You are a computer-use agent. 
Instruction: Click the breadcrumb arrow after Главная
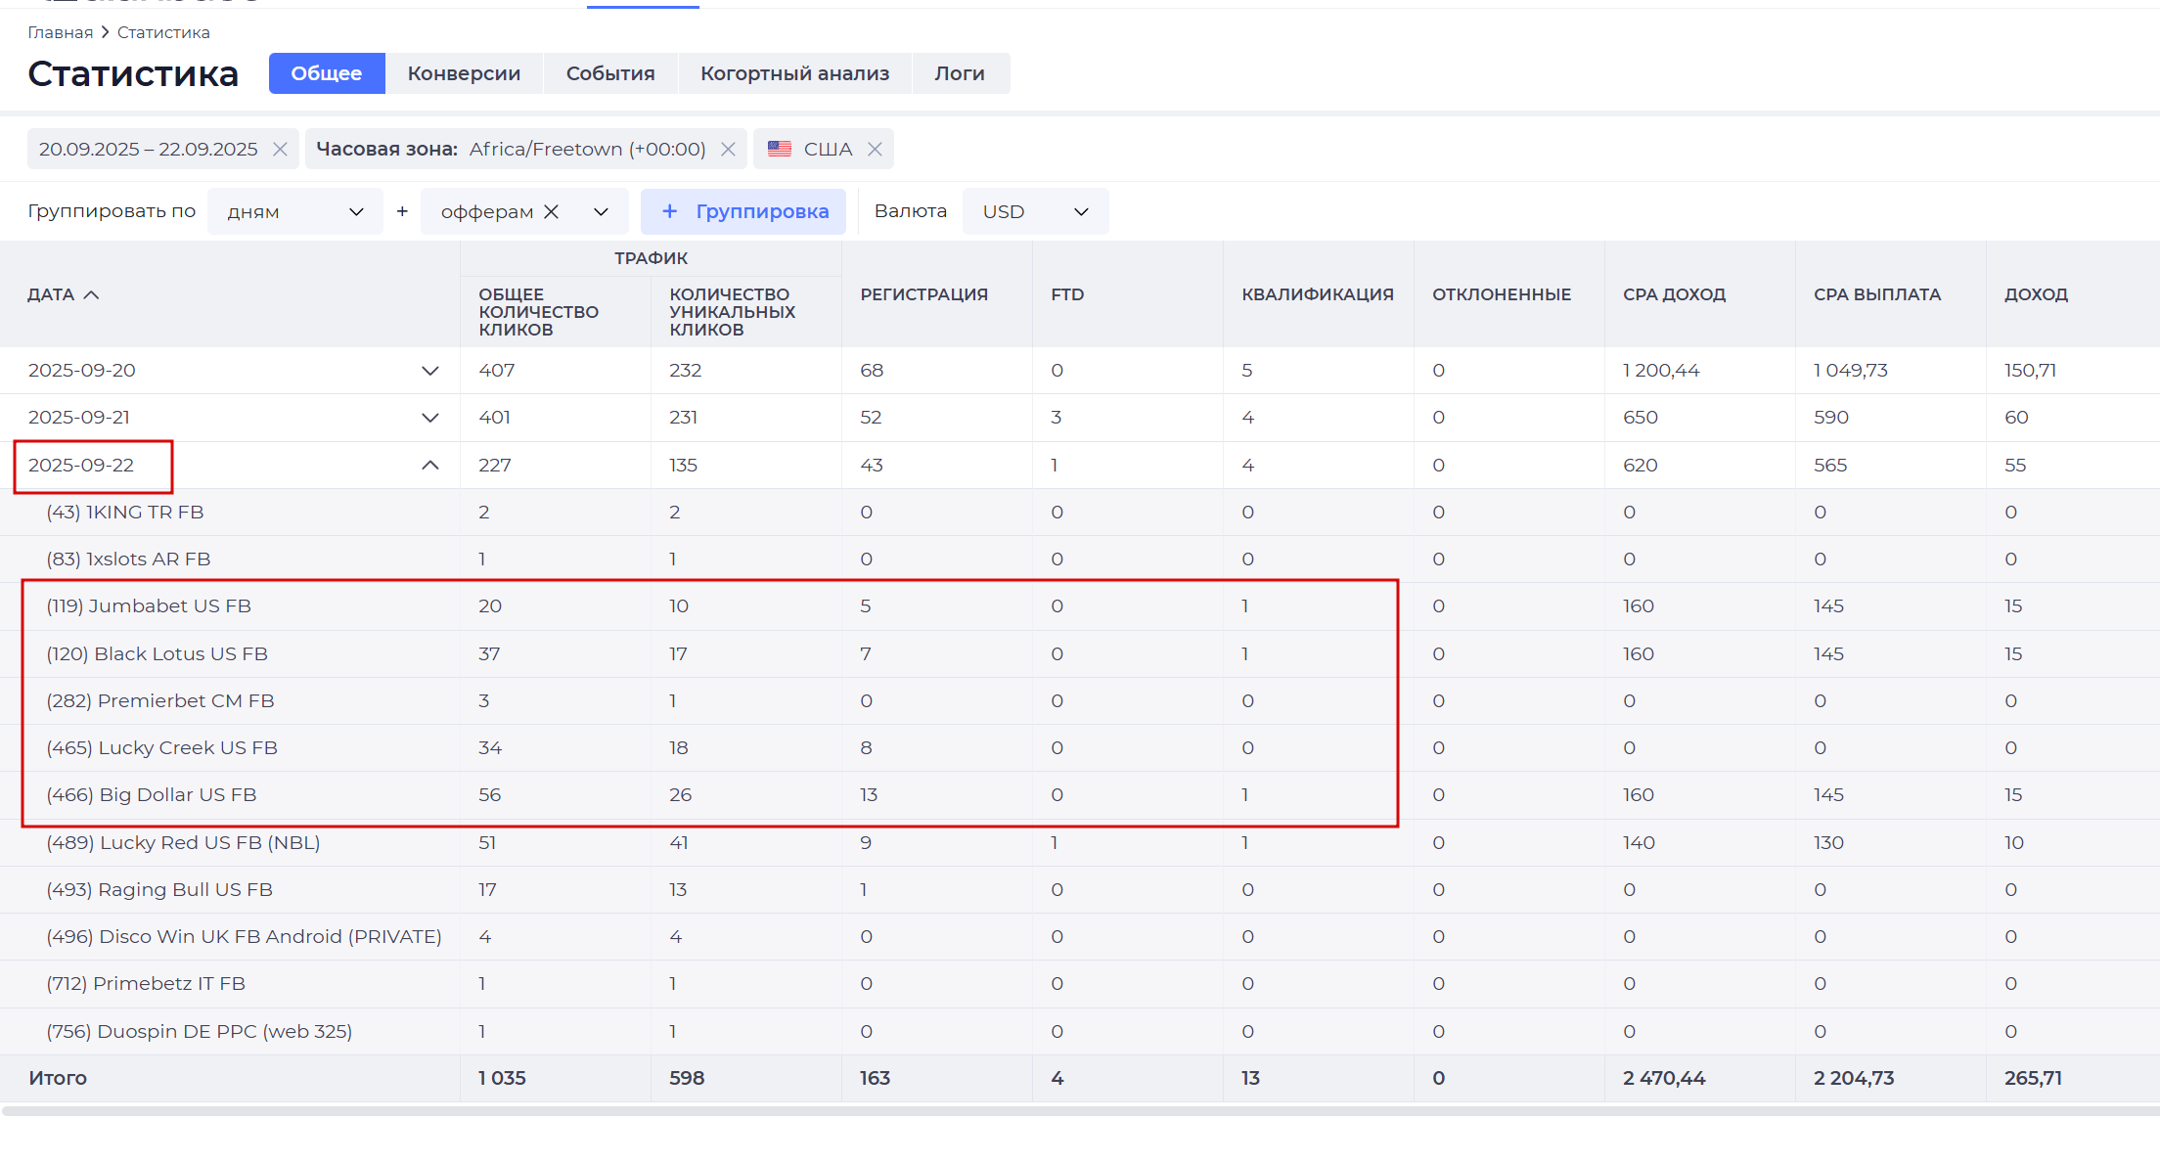point(106,32)
